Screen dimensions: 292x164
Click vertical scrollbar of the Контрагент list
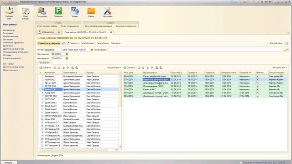(x=120, y=110)
